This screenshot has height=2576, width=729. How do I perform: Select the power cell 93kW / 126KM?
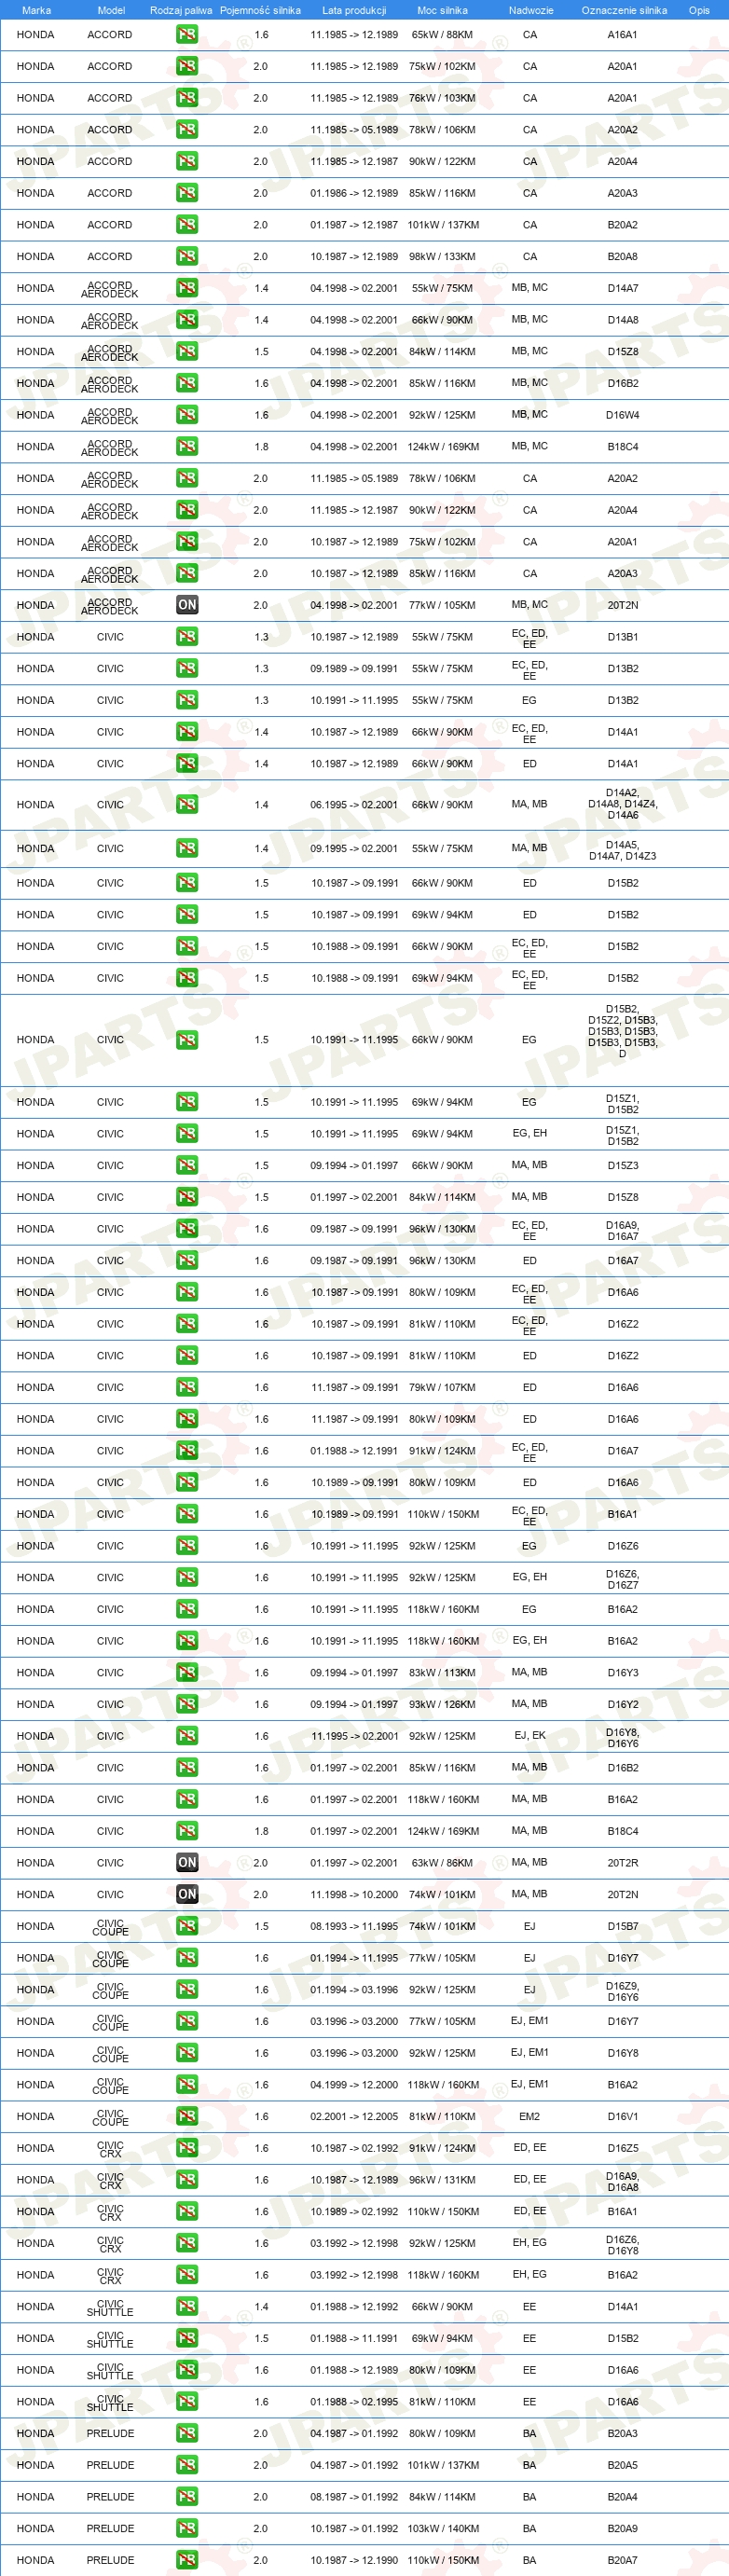point(442,1704)
